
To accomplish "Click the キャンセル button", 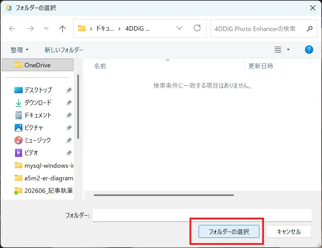I will pos(289,232).
